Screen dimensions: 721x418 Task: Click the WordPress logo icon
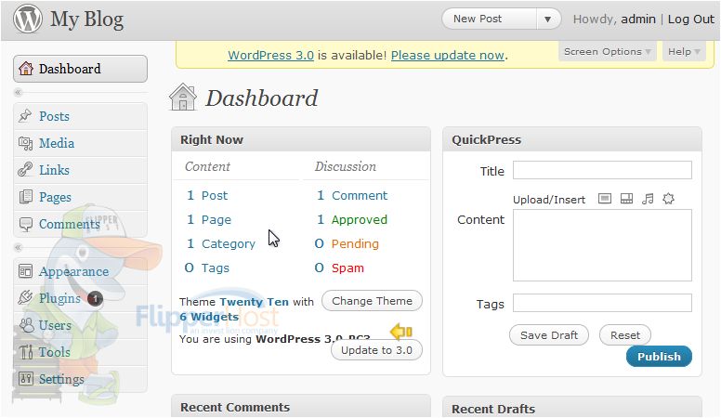28,19
